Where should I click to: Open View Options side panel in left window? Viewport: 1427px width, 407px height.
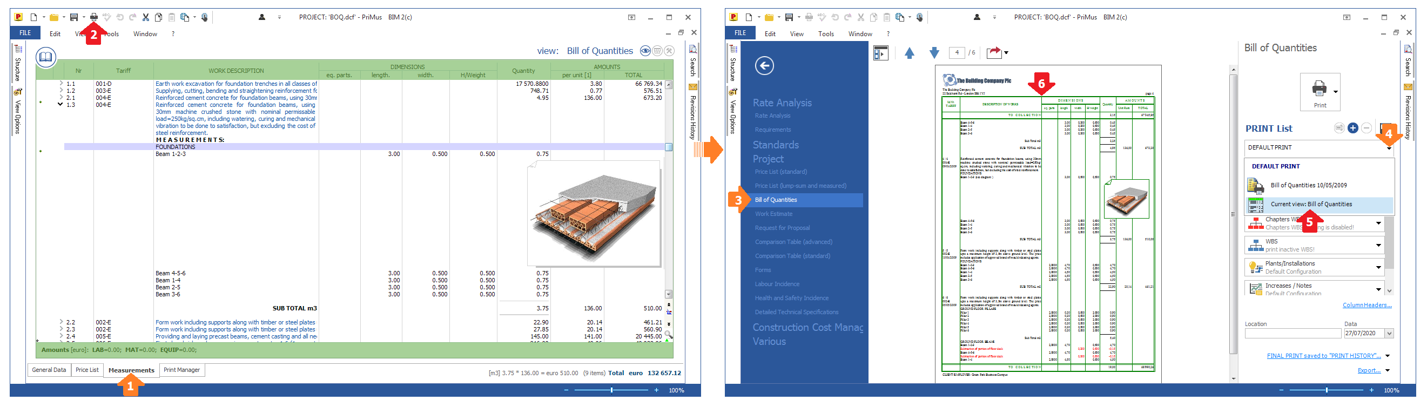(x=18, y=111)
